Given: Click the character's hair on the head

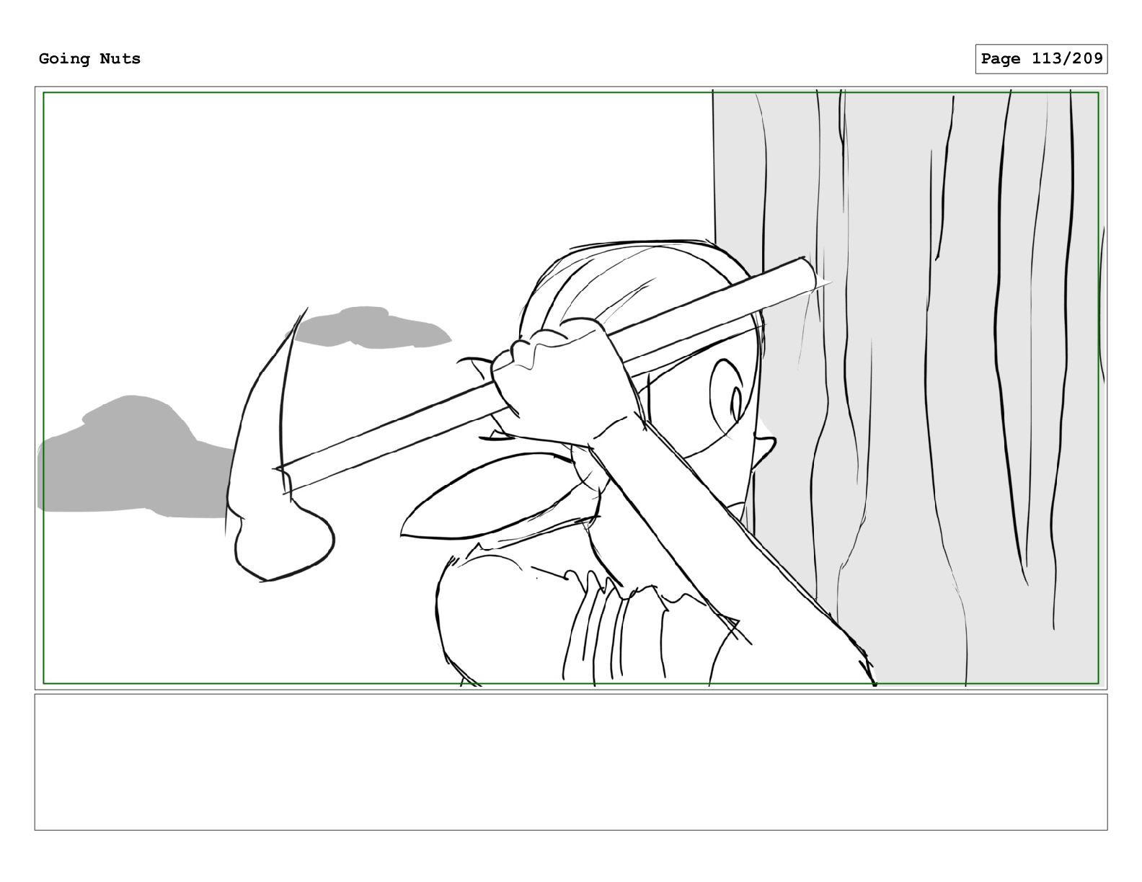Looking at the screenshot, I should click(634, 288).
